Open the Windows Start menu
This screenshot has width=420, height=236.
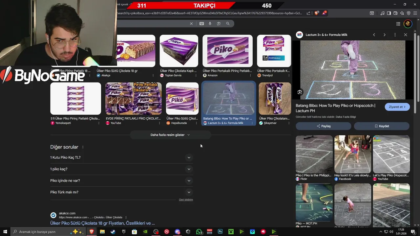click(x=5, y=232)
